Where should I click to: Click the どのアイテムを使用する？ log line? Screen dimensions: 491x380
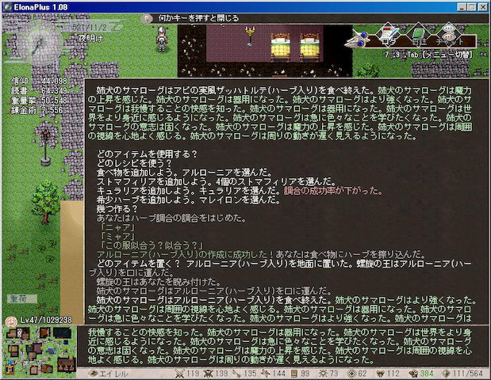(148, 154)
